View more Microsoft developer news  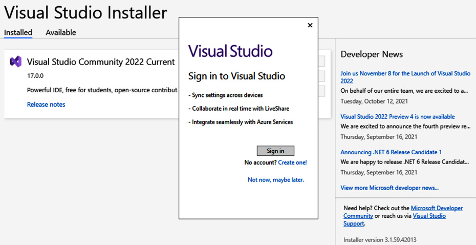390,188
